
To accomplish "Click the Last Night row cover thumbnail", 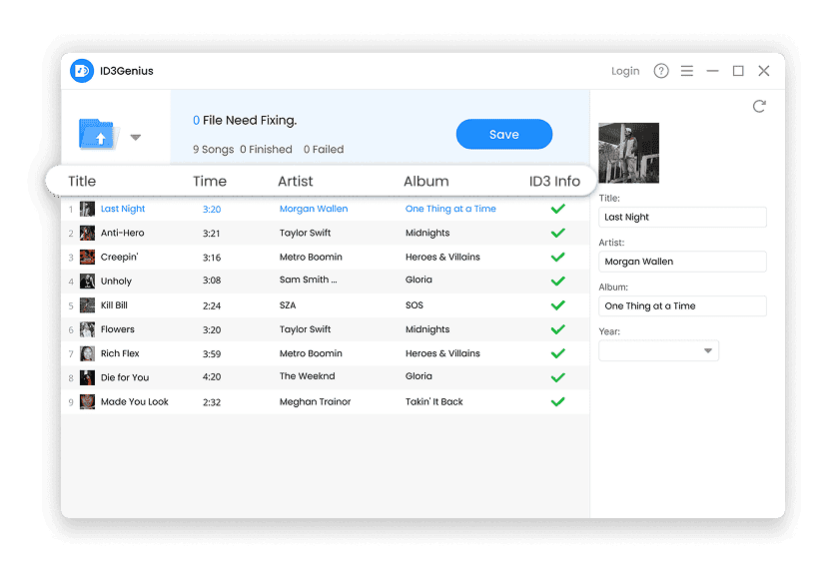I will [x=87, y=209].
